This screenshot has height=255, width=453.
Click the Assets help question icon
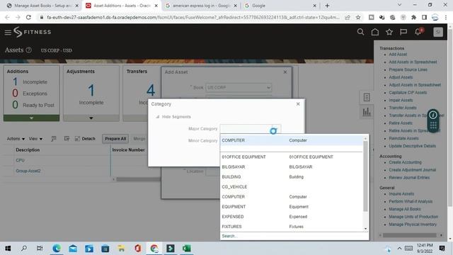28,50
